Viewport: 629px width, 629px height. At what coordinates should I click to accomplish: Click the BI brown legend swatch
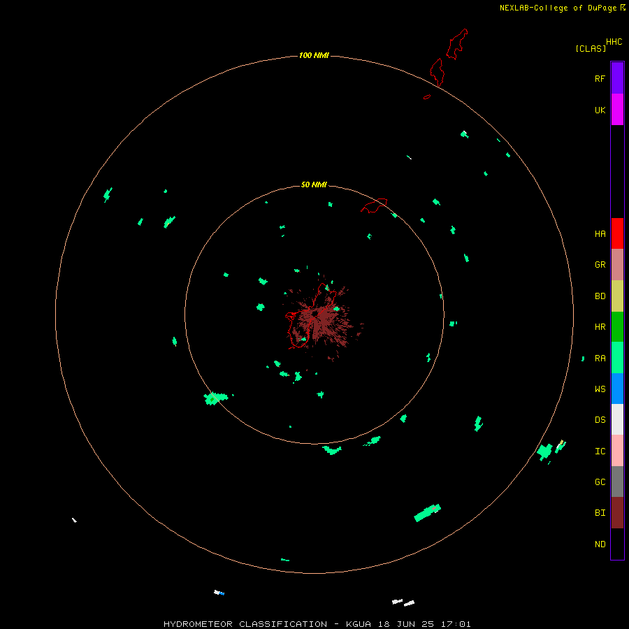pos(617,513)
